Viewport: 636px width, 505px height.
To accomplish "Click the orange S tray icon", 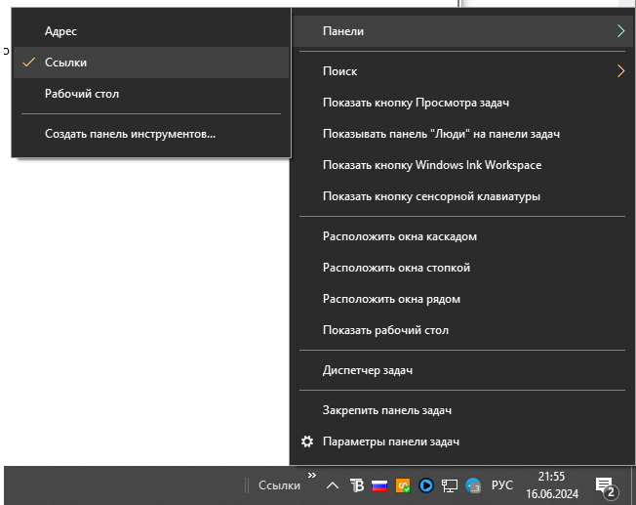I will point(403,485).
